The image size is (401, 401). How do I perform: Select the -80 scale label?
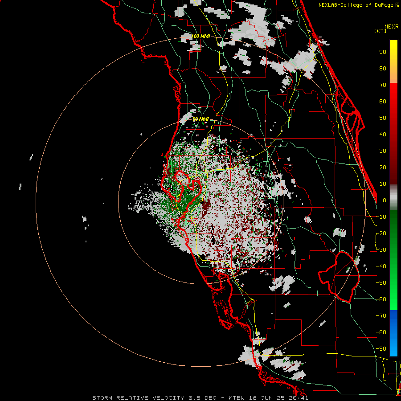[x=381, y=332]
